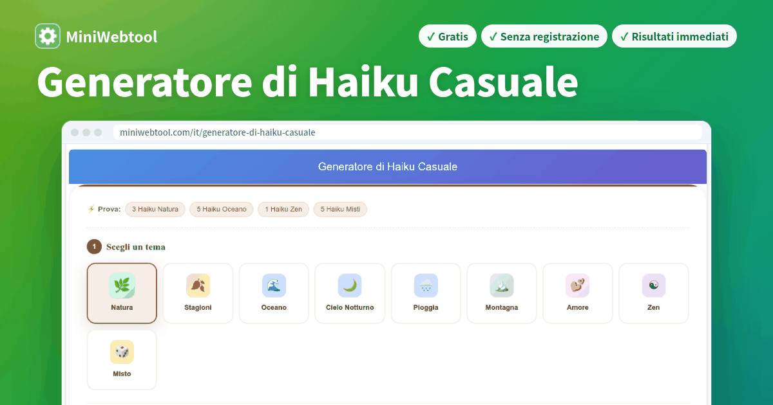The image size is (773, 405).
Task: Click the Prova label text
Action: (109, 209)
